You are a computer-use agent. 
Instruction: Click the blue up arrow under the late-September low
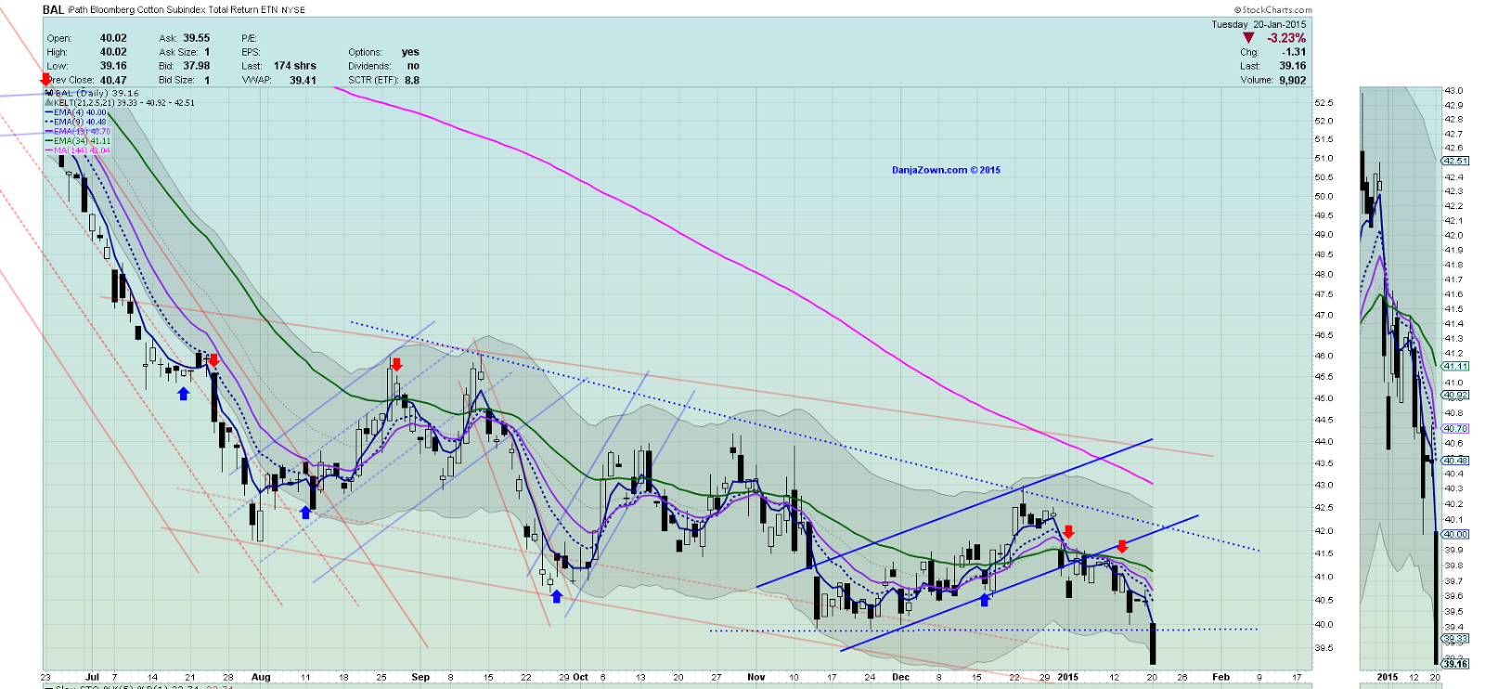(556, 596)
